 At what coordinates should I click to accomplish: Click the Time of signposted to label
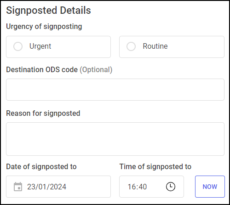pos(155,167)
